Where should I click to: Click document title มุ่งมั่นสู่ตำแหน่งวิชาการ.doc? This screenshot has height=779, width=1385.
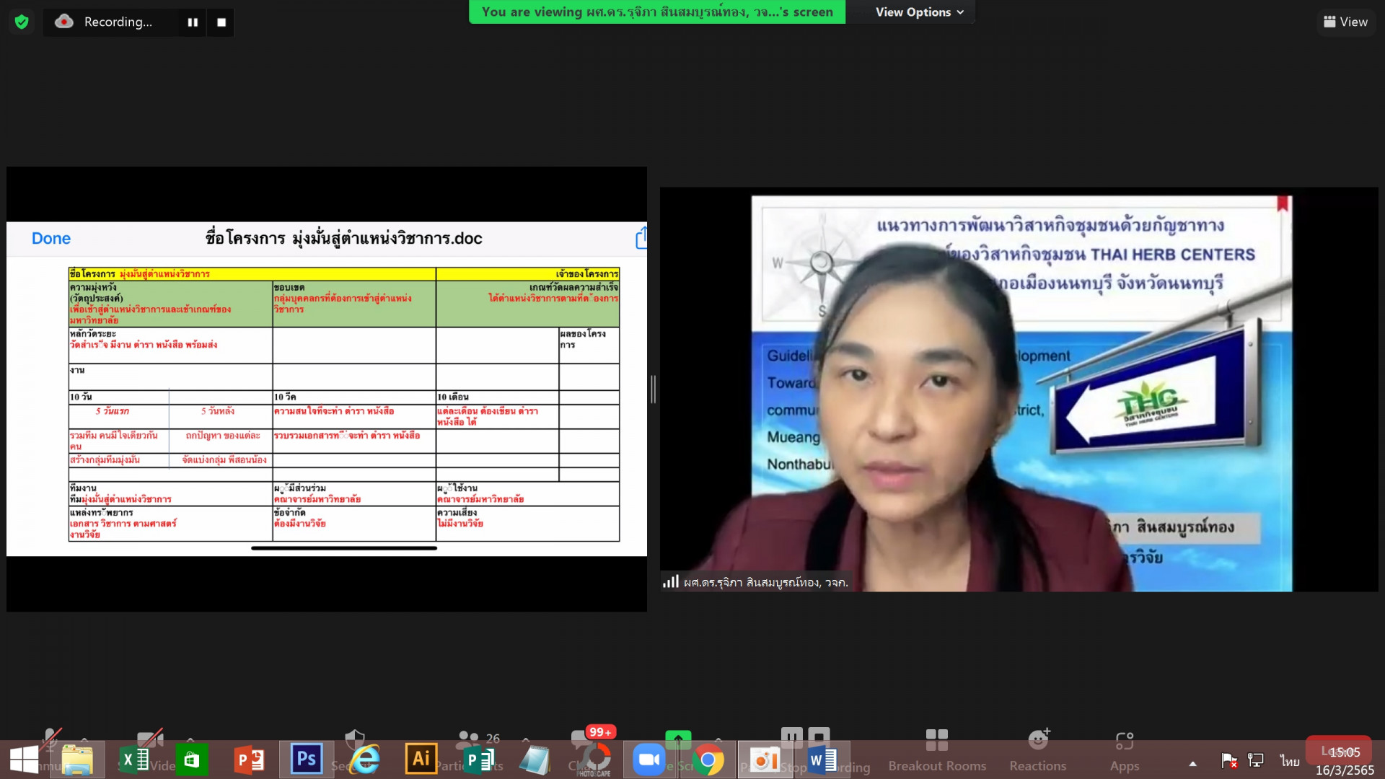point(343,238)
